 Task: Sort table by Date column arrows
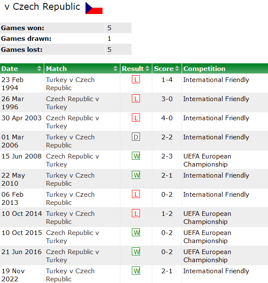click(39, 68)
